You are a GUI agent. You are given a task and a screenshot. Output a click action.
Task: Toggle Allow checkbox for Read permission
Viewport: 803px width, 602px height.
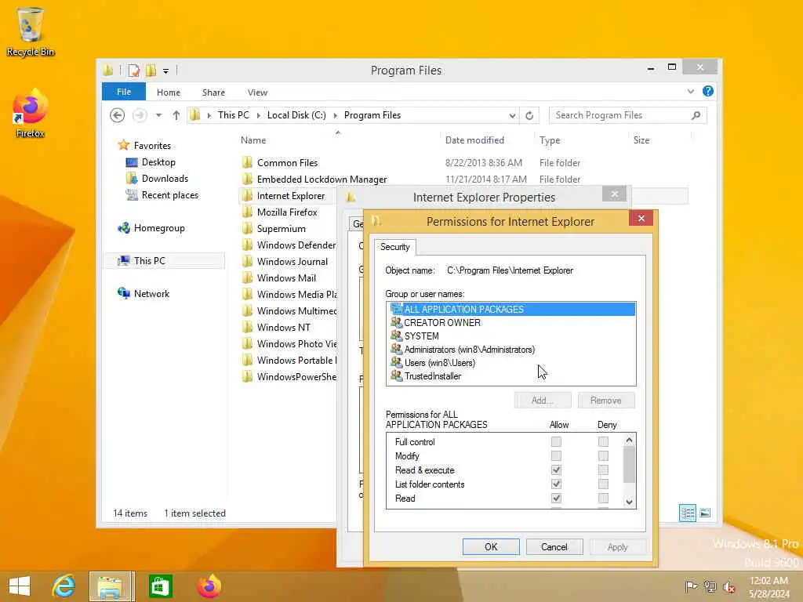pyautogui.click(x=556, y=498)
